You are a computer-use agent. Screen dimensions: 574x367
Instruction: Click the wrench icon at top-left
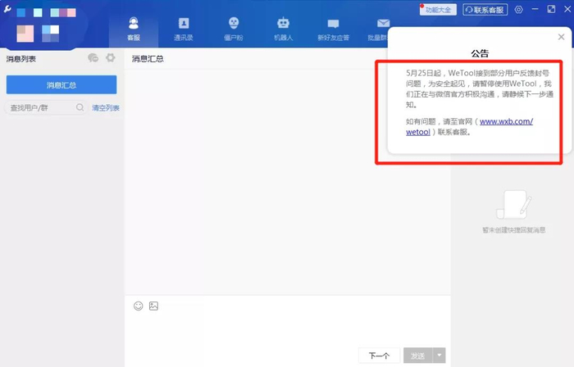coord(7,9)
